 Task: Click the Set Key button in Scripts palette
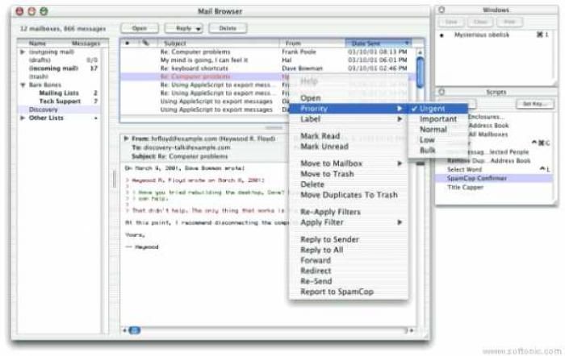click(535, 104)
